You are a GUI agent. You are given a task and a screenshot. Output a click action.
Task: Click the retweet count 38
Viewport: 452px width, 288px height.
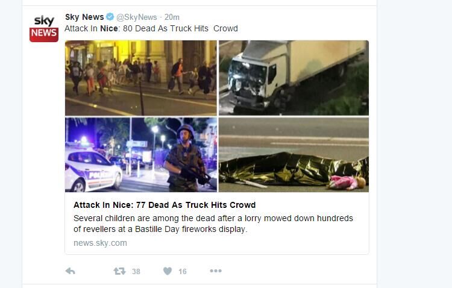(x=136, y=272)
